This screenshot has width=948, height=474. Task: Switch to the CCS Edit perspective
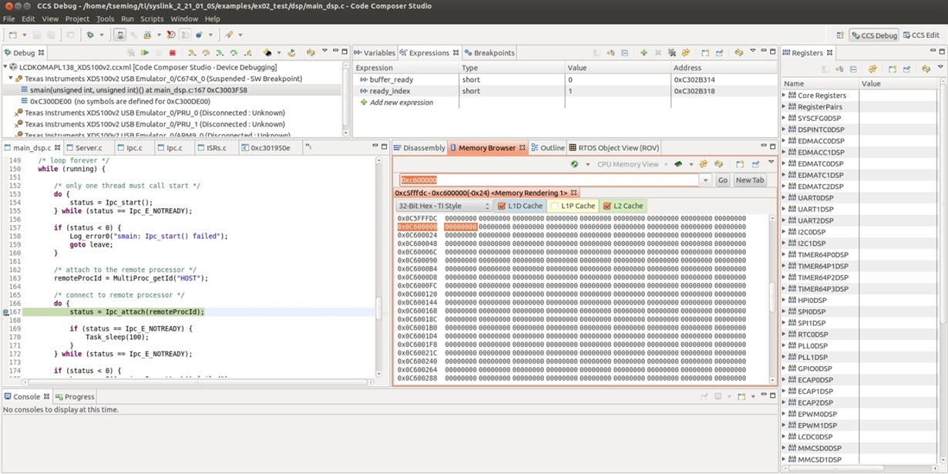point(922,35)
